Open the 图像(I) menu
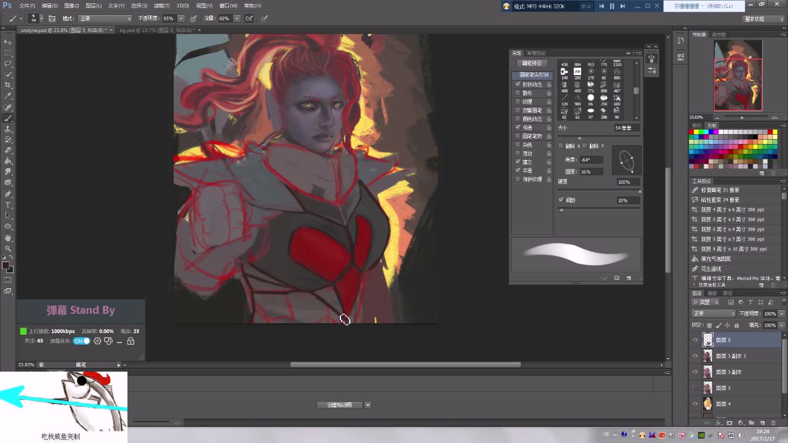 71,6
